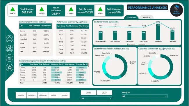Click the 25-30 11.9% donut label
Viewport: 189px width, 106px height.
pyautogui.click(x=143, y=73)
